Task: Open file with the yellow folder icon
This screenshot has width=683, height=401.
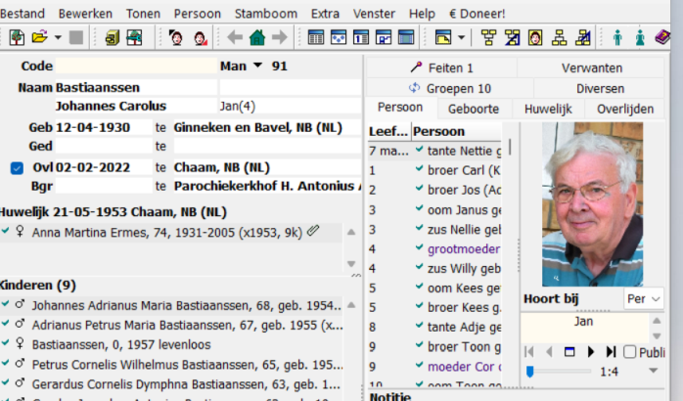Action: pyautogui.click(x=39, y=38)
